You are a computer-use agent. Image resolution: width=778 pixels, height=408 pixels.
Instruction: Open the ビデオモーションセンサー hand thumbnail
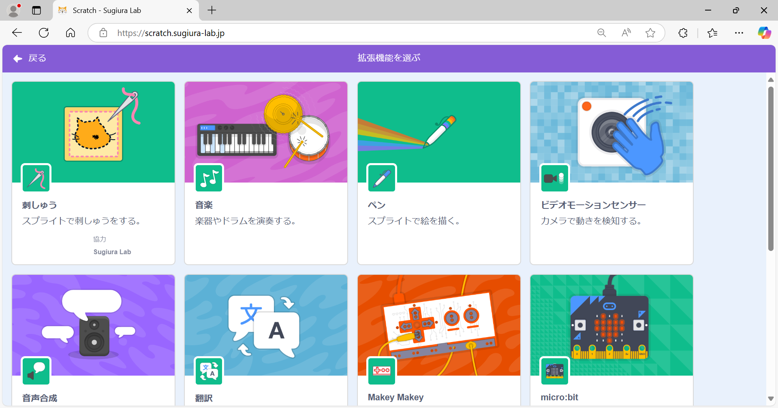(611, 132)
